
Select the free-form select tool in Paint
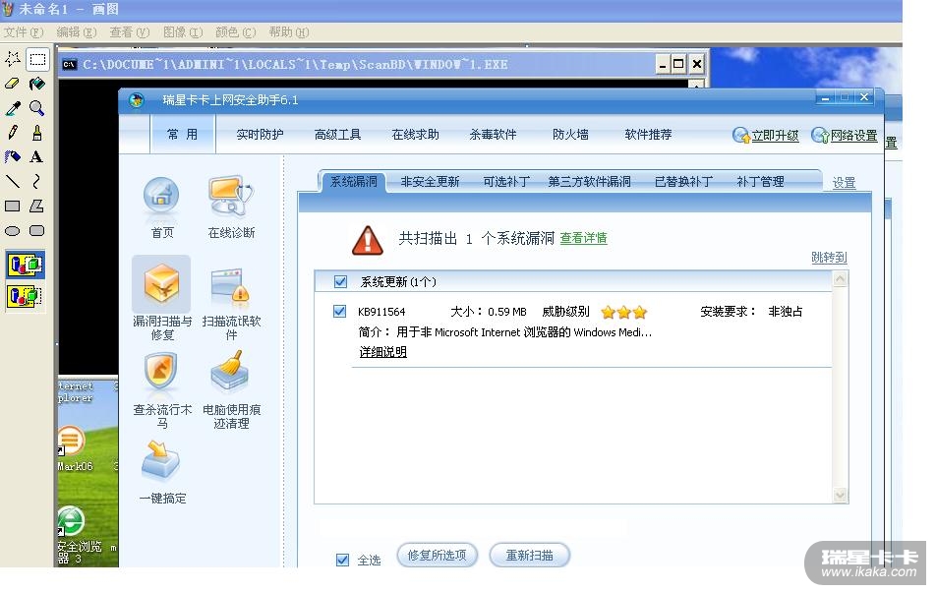(13, 59)
